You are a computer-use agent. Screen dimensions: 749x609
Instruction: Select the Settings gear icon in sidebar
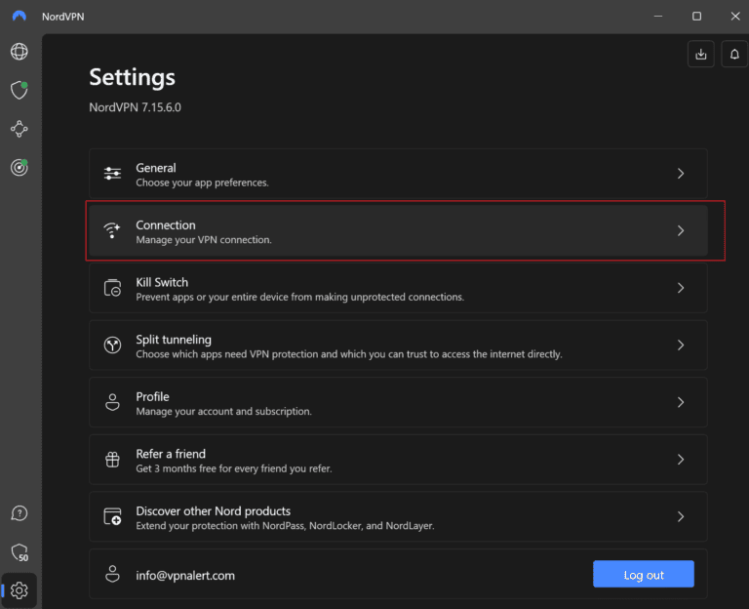click(x=20, y=590)
